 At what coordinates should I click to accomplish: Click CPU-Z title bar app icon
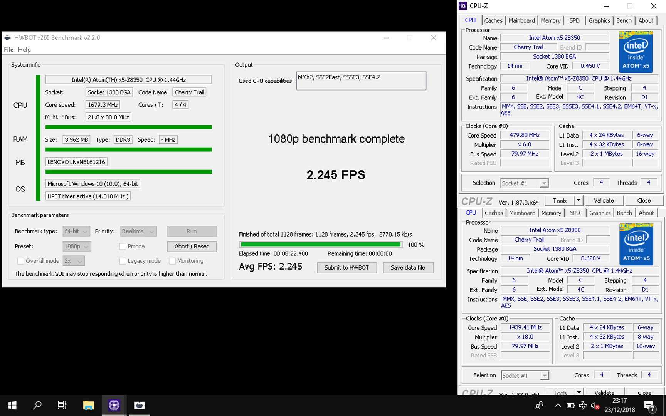pyautogui.click(x=463, y=6)
